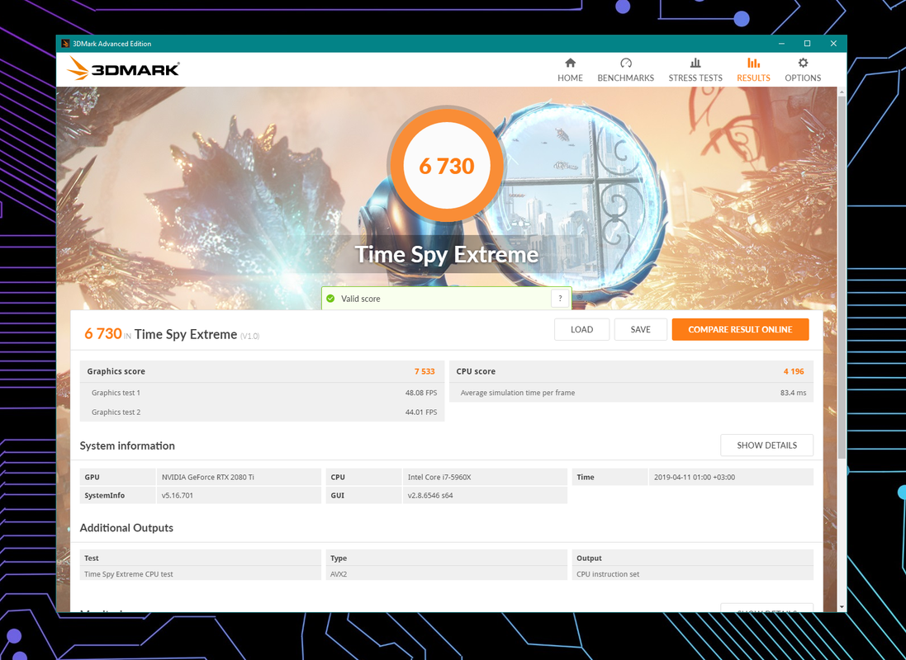Load a saved result with LOAD
This screenshot has height=660, width=906.
point(582,329)
